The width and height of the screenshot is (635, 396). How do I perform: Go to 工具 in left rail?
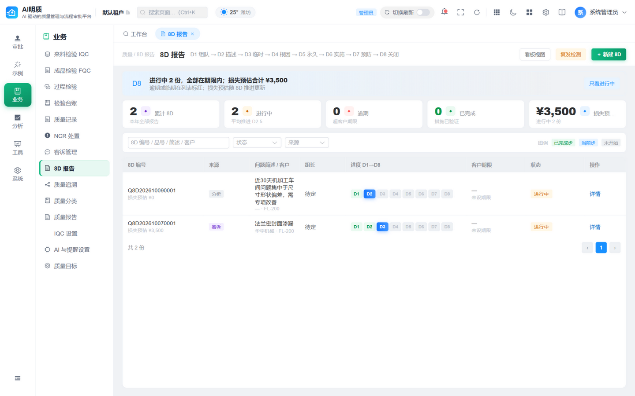pyautogui.click(x=18, y=148)
